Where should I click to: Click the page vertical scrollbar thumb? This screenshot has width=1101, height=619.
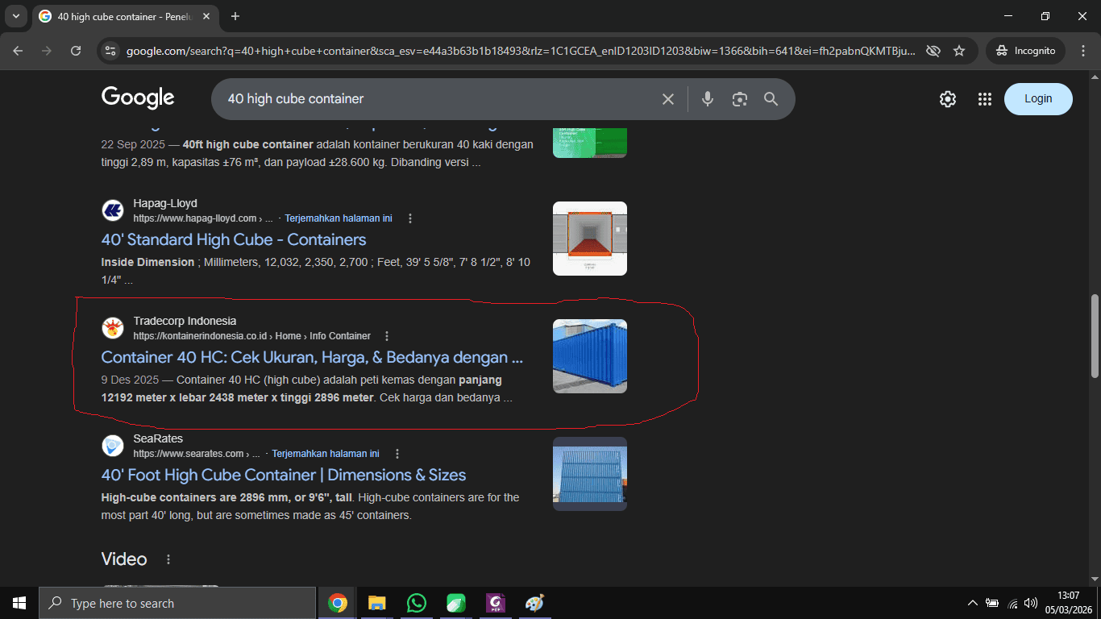point(1094,336)
